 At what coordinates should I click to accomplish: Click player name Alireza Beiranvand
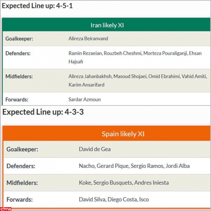click(88, 39)
